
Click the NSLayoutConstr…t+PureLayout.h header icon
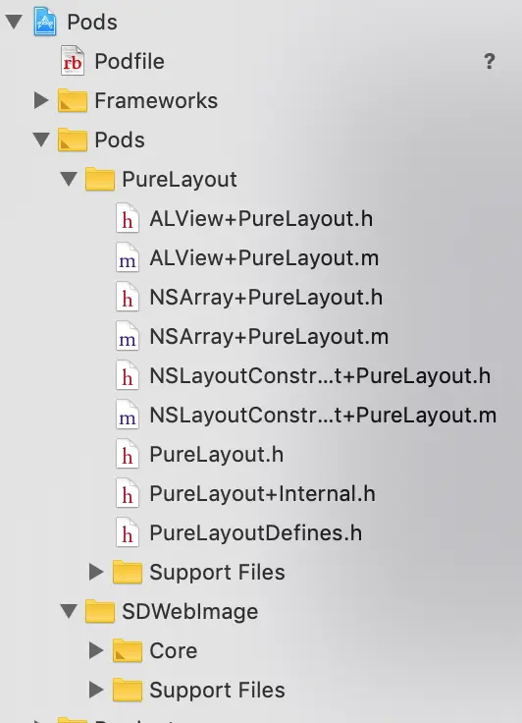pos(128,376)
